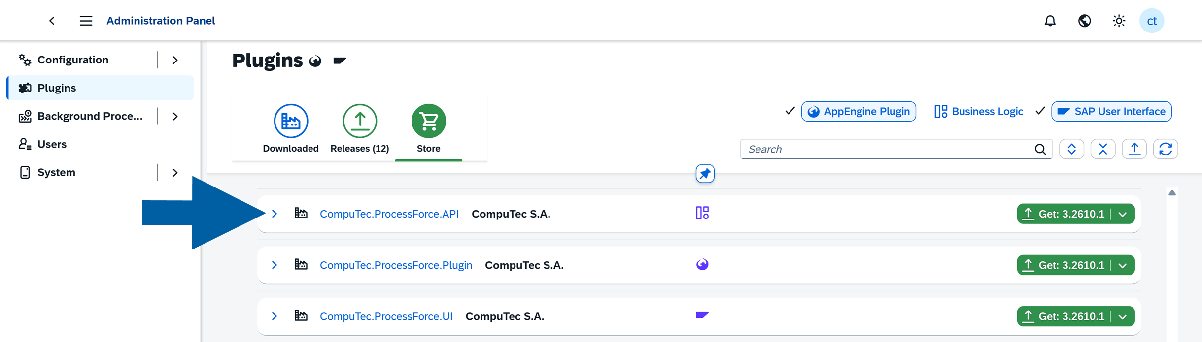Expand the CompuTec.ProcessForce.API row
1202x342 pixels.
275,214
